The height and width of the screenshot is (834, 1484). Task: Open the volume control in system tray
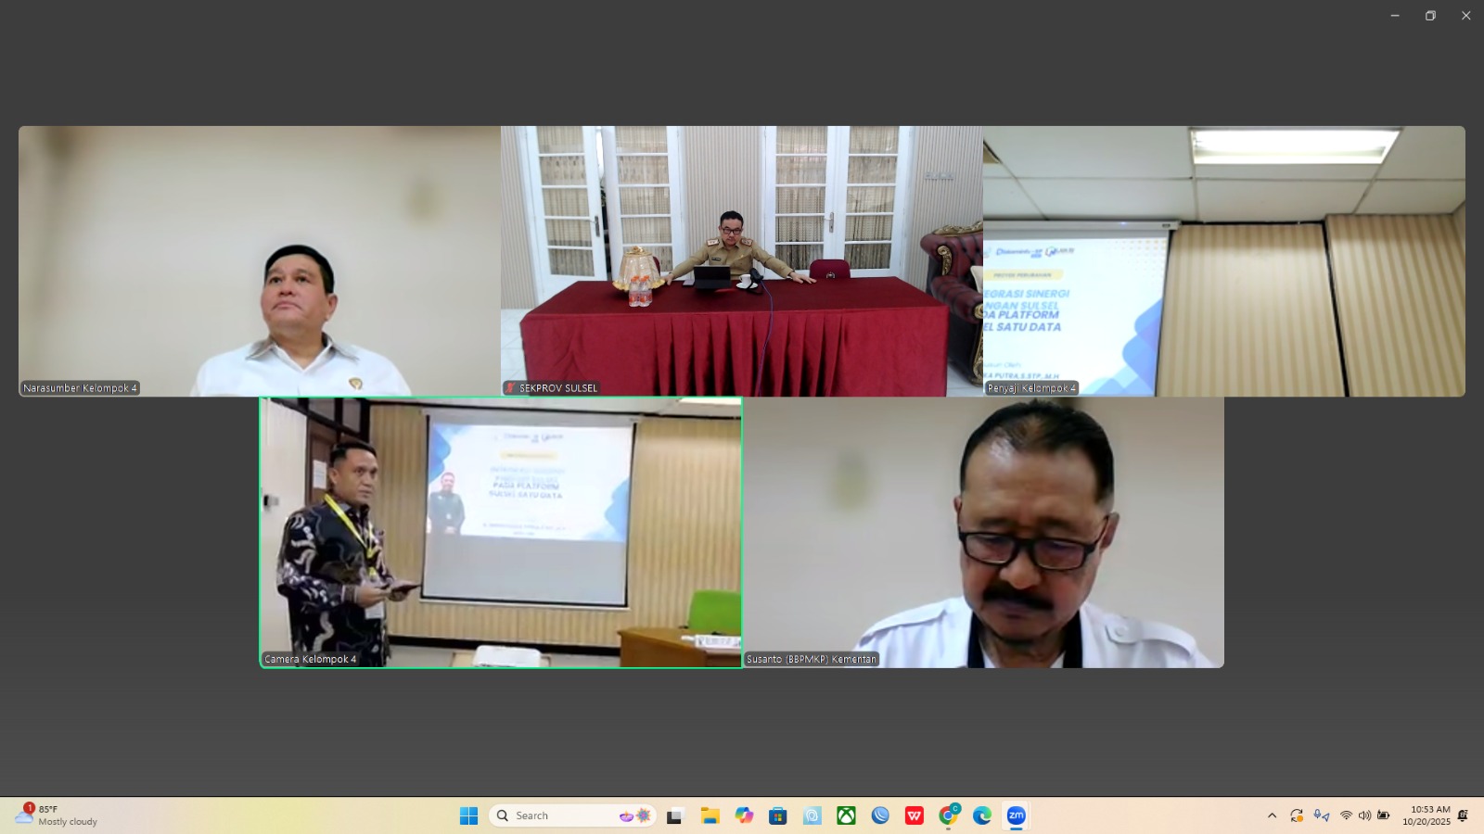pos(1364,815)
